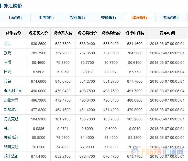Click 韩元 middle rate 0.5910
The width and height of the screenshot is (188, 161).
135,129
